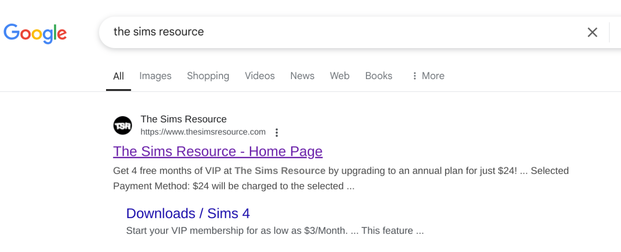Click the TSR site favicon
Screen dimensions: 621x252
[122, 126]
